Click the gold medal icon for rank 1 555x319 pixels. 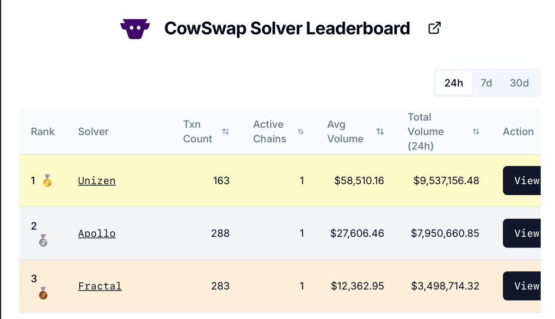click(47, 181)
